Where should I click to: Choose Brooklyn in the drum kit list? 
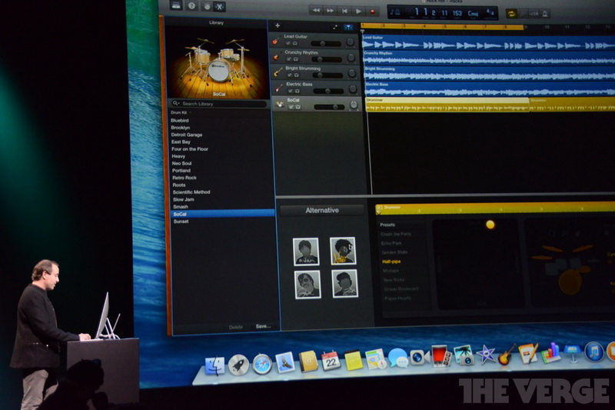[x=181, y=128]
